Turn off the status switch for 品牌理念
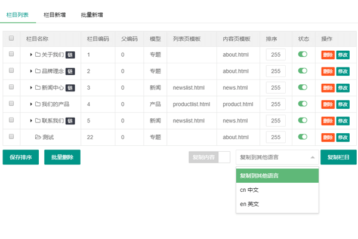 coord(303,71)
